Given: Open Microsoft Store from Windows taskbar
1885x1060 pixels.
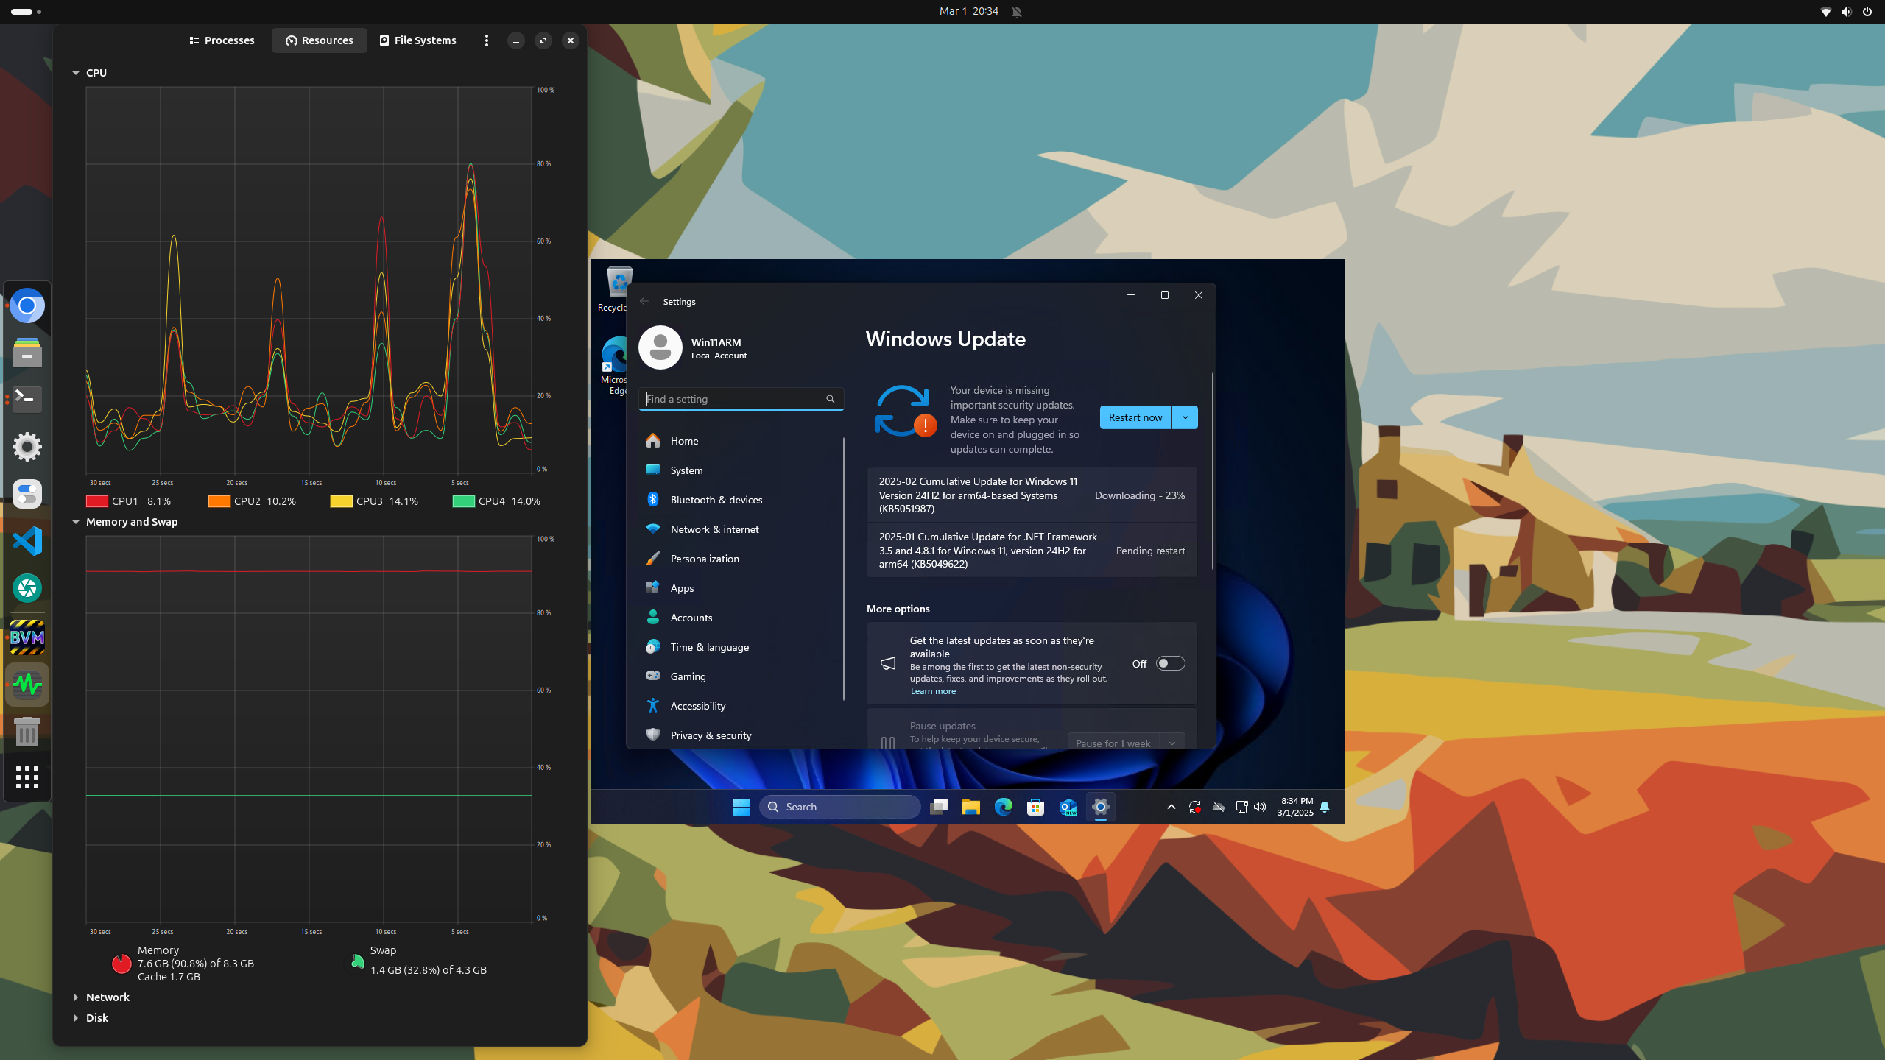Looking at the screenshot, I should click(x=1036, y=807).
